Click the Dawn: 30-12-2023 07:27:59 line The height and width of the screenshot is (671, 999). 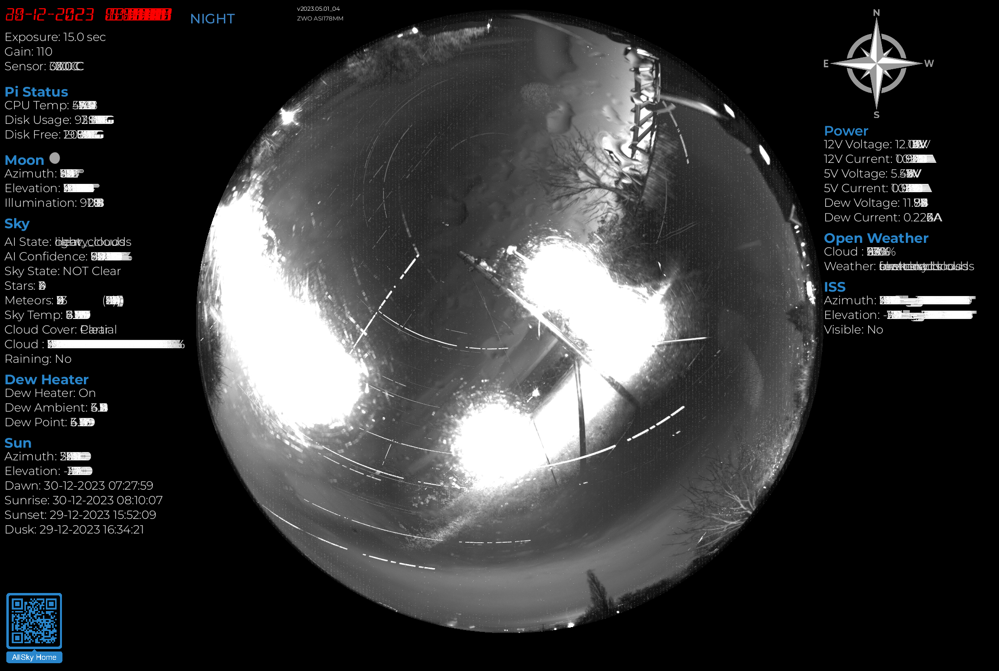pos(79,486)
